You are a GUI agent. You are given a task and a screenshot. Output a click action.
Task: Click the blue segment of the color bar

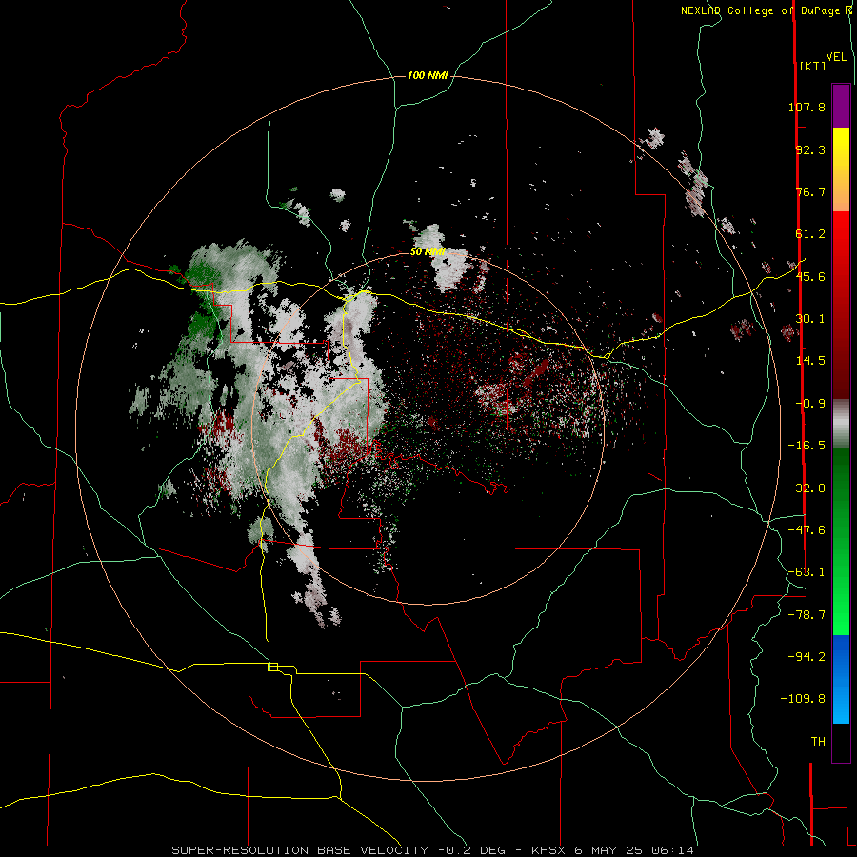click(841, 679)
